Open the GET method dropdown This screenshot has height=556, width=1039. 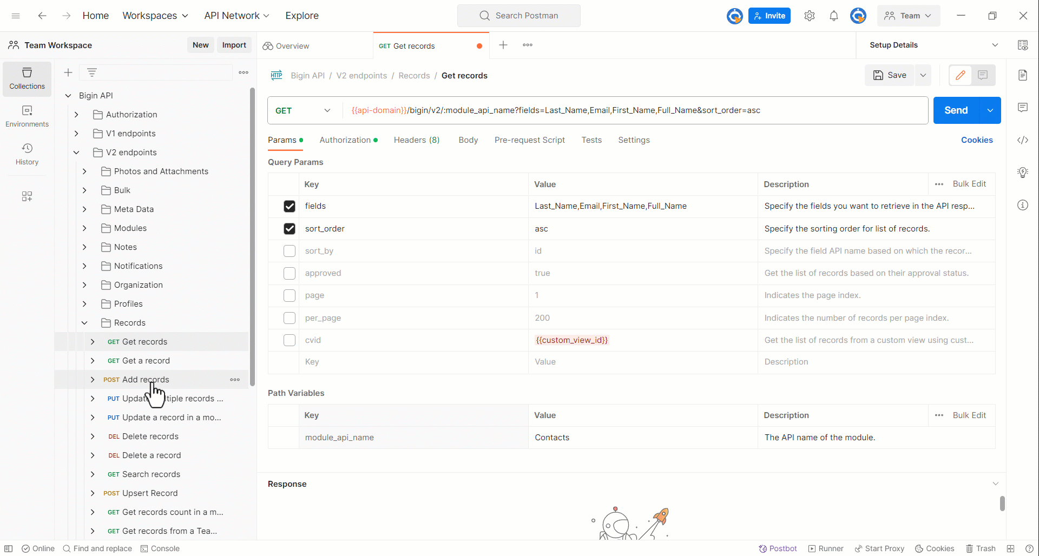[x=304, y=110]
